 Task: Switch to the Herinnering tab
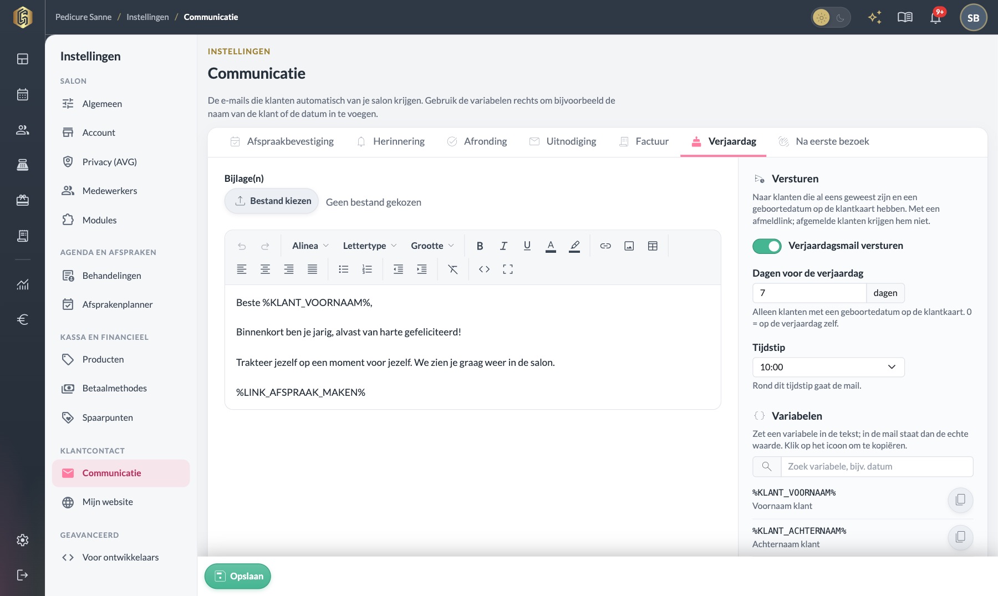tap(391, 141)
